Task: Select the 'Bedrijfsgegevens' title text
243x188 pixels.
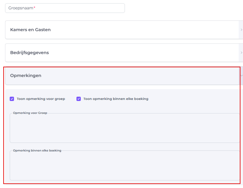Action: 29,53
